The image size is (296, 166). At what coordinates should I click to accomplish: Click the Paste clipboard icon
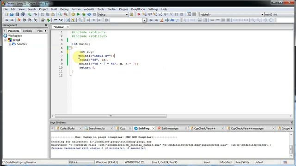point(53,14)
